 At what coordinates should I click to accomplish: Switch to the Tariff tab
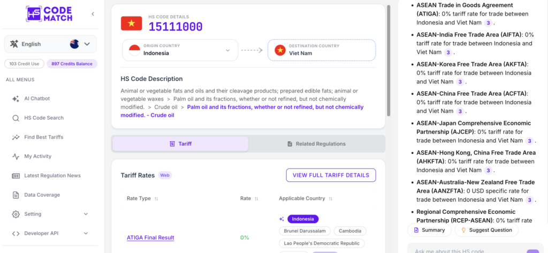click(180, 144)
